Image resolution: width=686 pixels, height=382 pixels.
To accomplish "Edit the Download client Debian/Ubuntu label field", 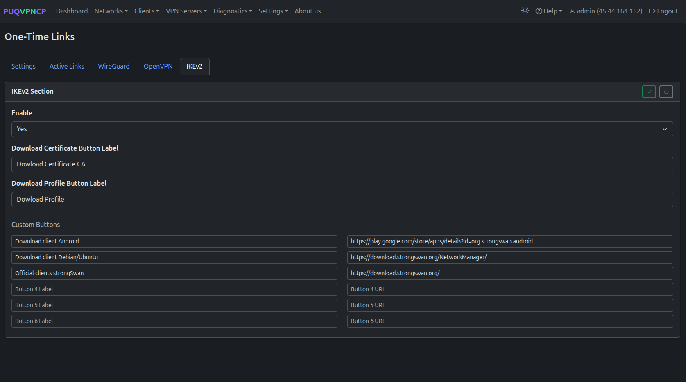I will click(x=174, y=257).
